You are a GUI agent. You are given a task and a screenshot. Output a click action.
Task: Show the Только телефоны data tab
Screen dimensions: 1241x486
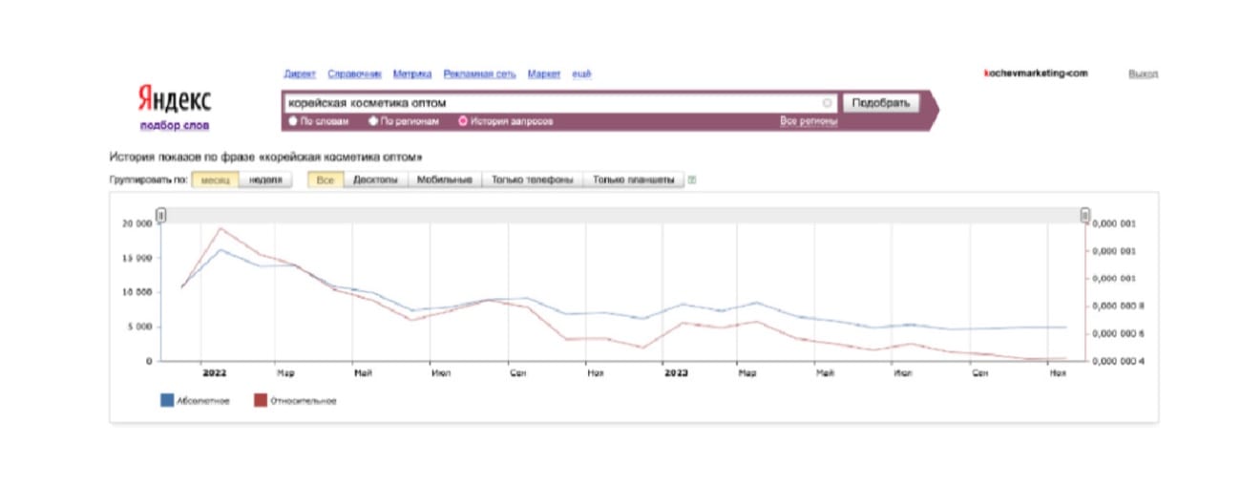pyautogui.click(x=533, y=180)
